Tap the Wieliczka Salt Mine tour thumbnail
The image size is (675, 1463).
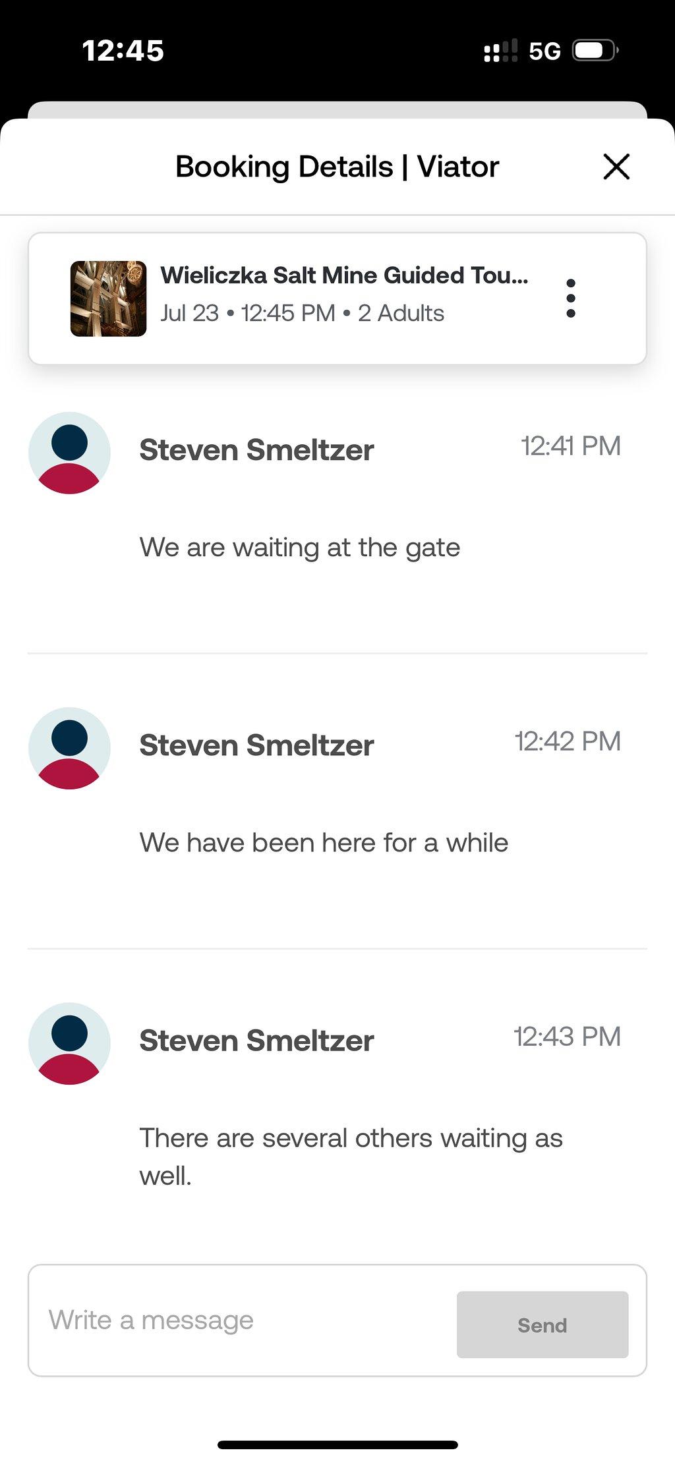tap(108, 299)
